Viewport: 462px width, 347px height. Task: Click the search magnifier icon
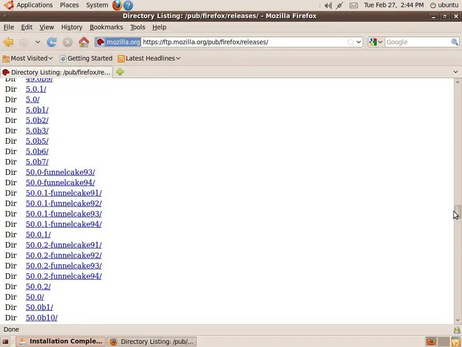[x=455, y=42]
